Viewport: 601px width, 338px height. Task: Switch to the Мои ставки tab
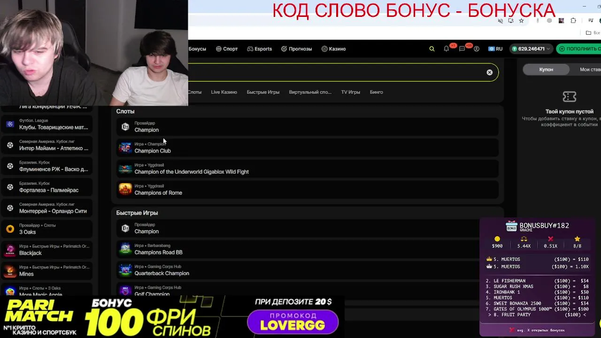click(x=590, y=69)
